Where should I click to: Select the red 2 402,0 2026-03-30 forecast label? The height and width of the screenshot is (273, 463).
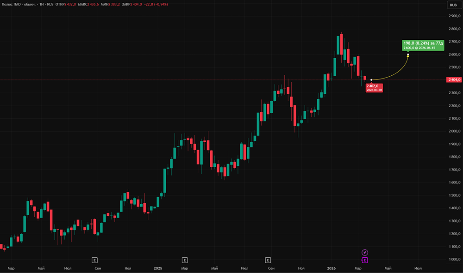(374, 88)
